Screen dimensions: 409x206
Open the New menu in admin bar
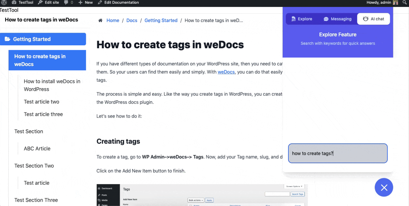[x=86, y=3]
